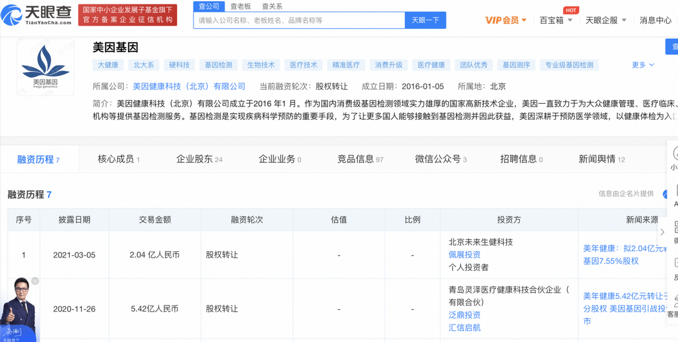Click the 基因检测 tag
The width and height of the screenshot is (678, 342).
(219, 65)
